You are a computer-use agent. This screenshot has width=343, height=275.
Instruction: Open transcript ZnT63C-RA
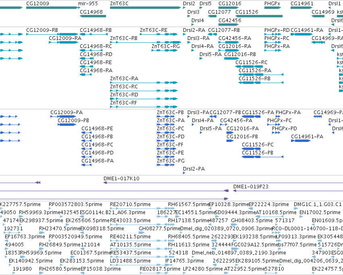coord(124,79)
